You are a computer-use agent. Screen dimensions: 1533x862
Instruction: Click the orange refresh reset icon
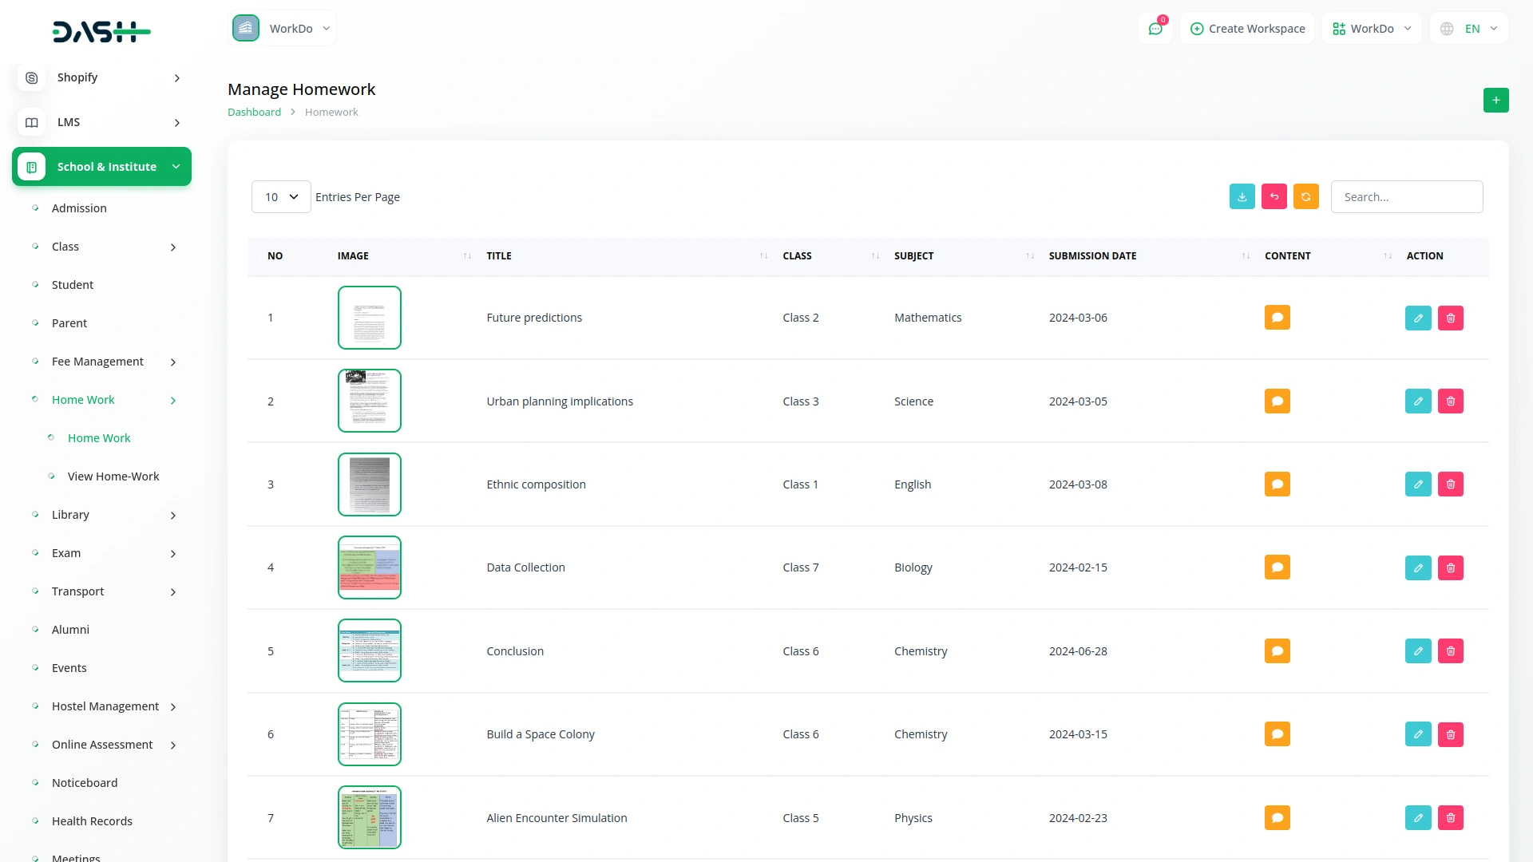pyautogui.click(x=1305, y=197)
